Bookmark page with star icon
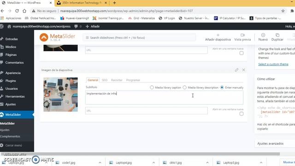 [x=283, y=11]
